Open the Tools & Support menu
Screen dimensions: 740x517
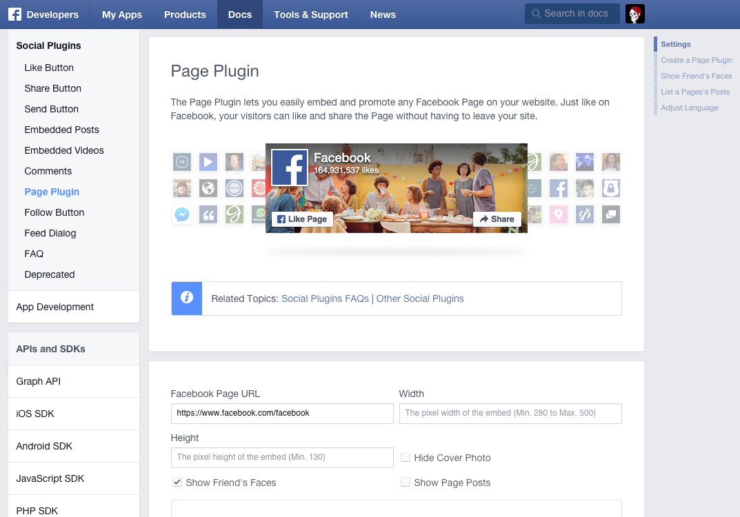click(311, 14)
